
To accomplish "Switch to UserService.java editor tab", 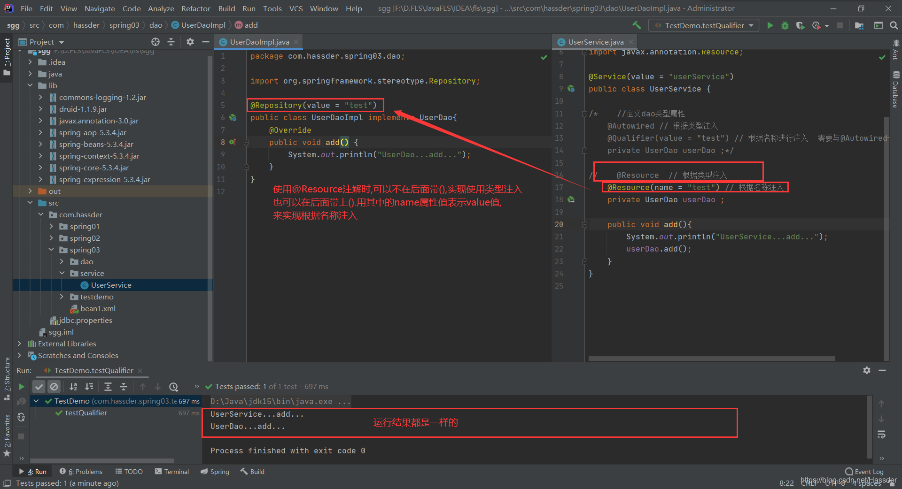I will point(596,42).
